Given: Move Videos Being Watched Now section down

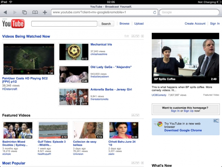Looking at the screenshot, I should 137,36.
